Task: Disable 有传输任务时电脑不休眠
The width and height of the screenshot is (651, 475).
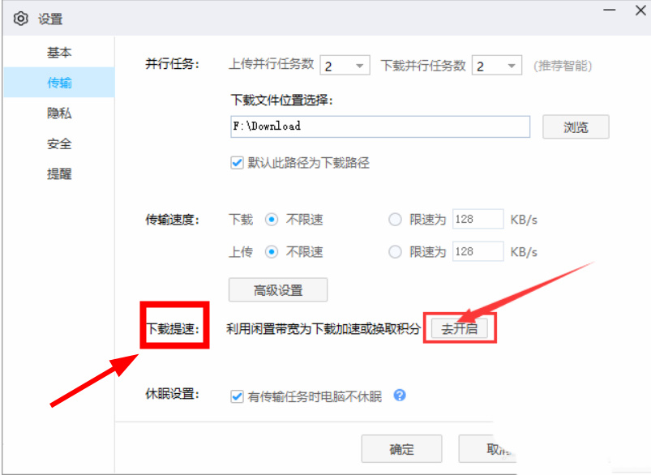Action: coord(237,396)
